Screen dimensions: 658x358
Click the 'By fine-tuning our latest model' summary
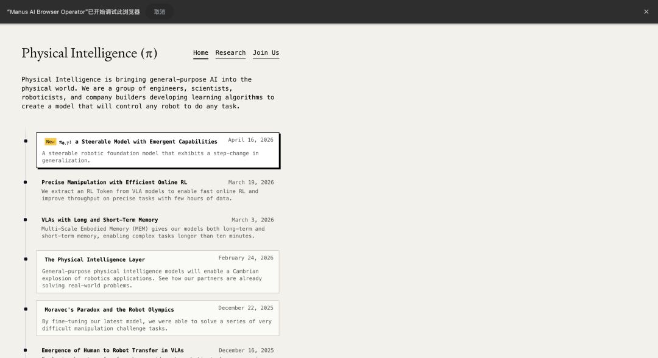pyautogui.click(x=157, y=325)
